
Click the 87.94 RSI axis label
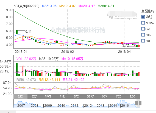tap(7, 83)
